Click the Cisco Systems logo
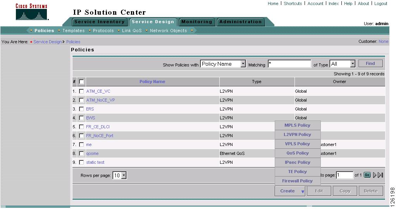The width and height of the screenshot is (396, 209). [x=31, y=12]
